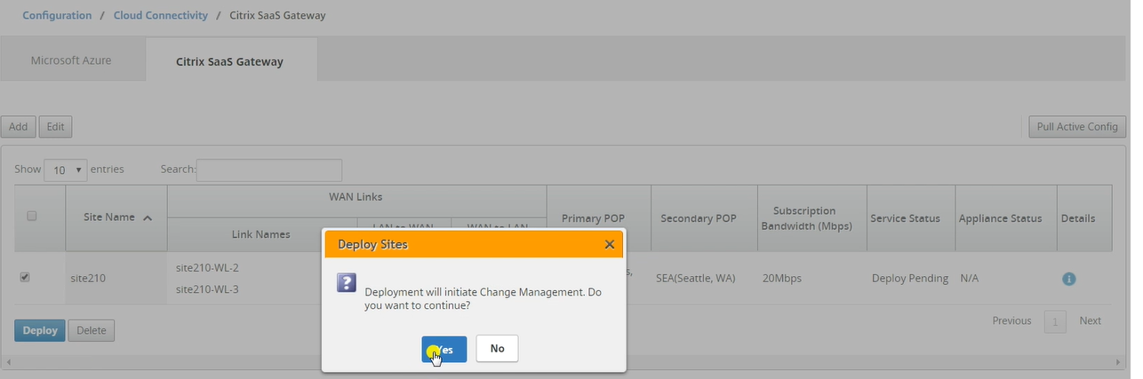Uncheck the site210 row checkbox

[25, 277]
